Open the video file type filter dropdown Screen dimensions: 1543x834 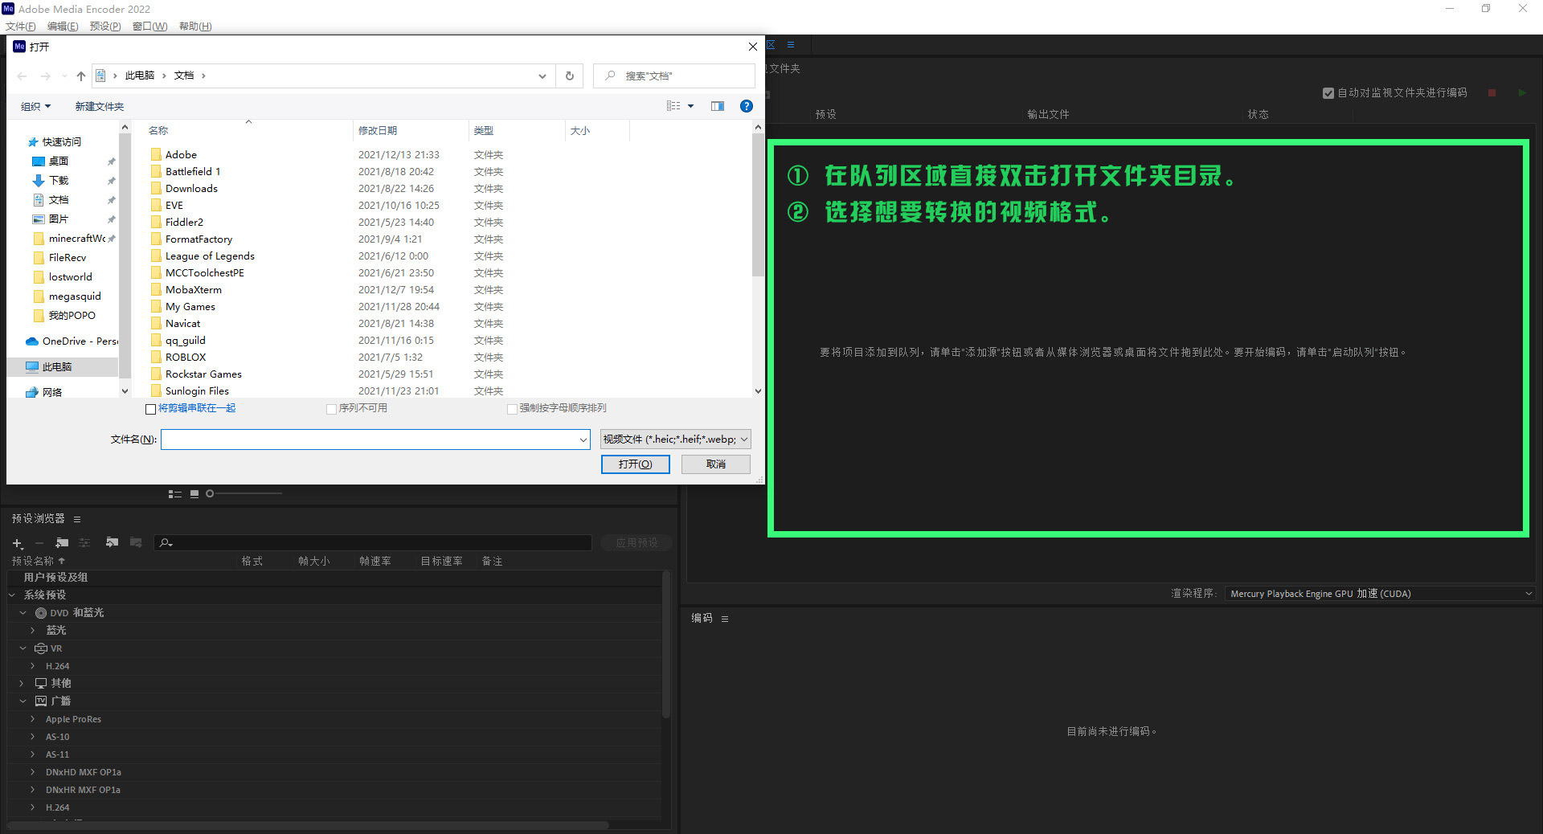pos(676,439)
